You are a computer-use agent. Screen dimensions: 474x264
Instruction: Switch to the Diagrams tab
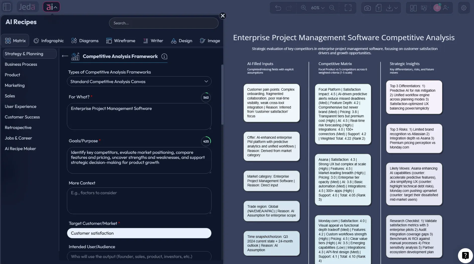point(85,41)
